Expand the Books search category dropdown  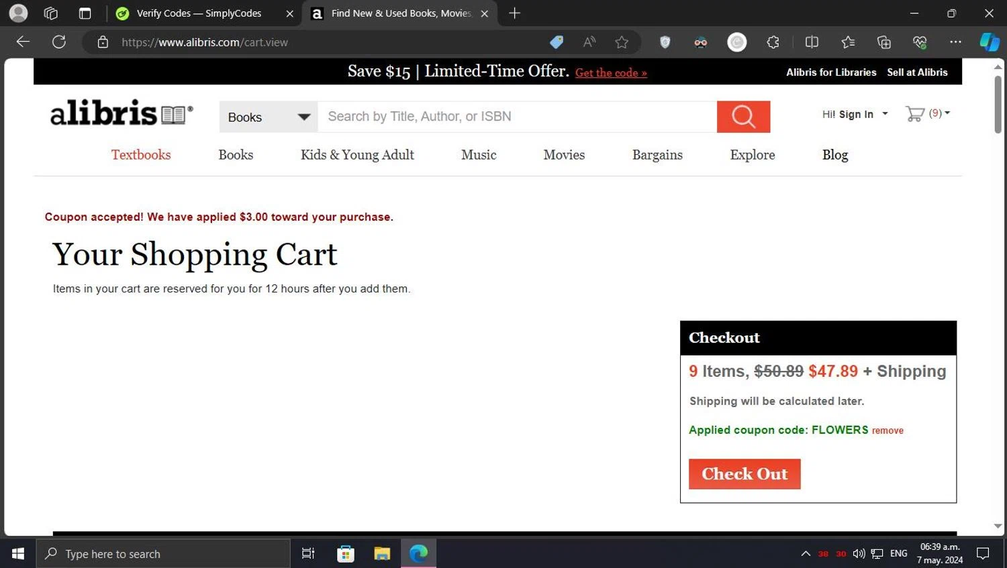[x=269, y=117]
